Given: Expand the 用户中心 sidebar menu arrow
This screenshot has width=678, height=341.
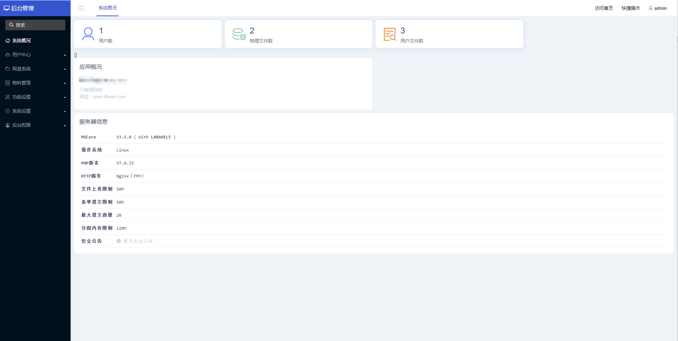Looking at the screenshot, I should (x=65, y=55).
